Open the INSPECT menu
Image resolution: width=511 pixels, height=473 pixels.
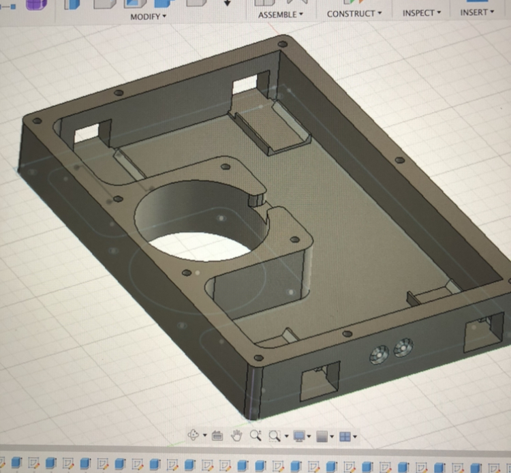[x=422, y=13]
